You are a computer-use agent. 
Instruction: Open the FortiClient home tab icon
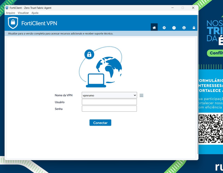click(154, 27)
